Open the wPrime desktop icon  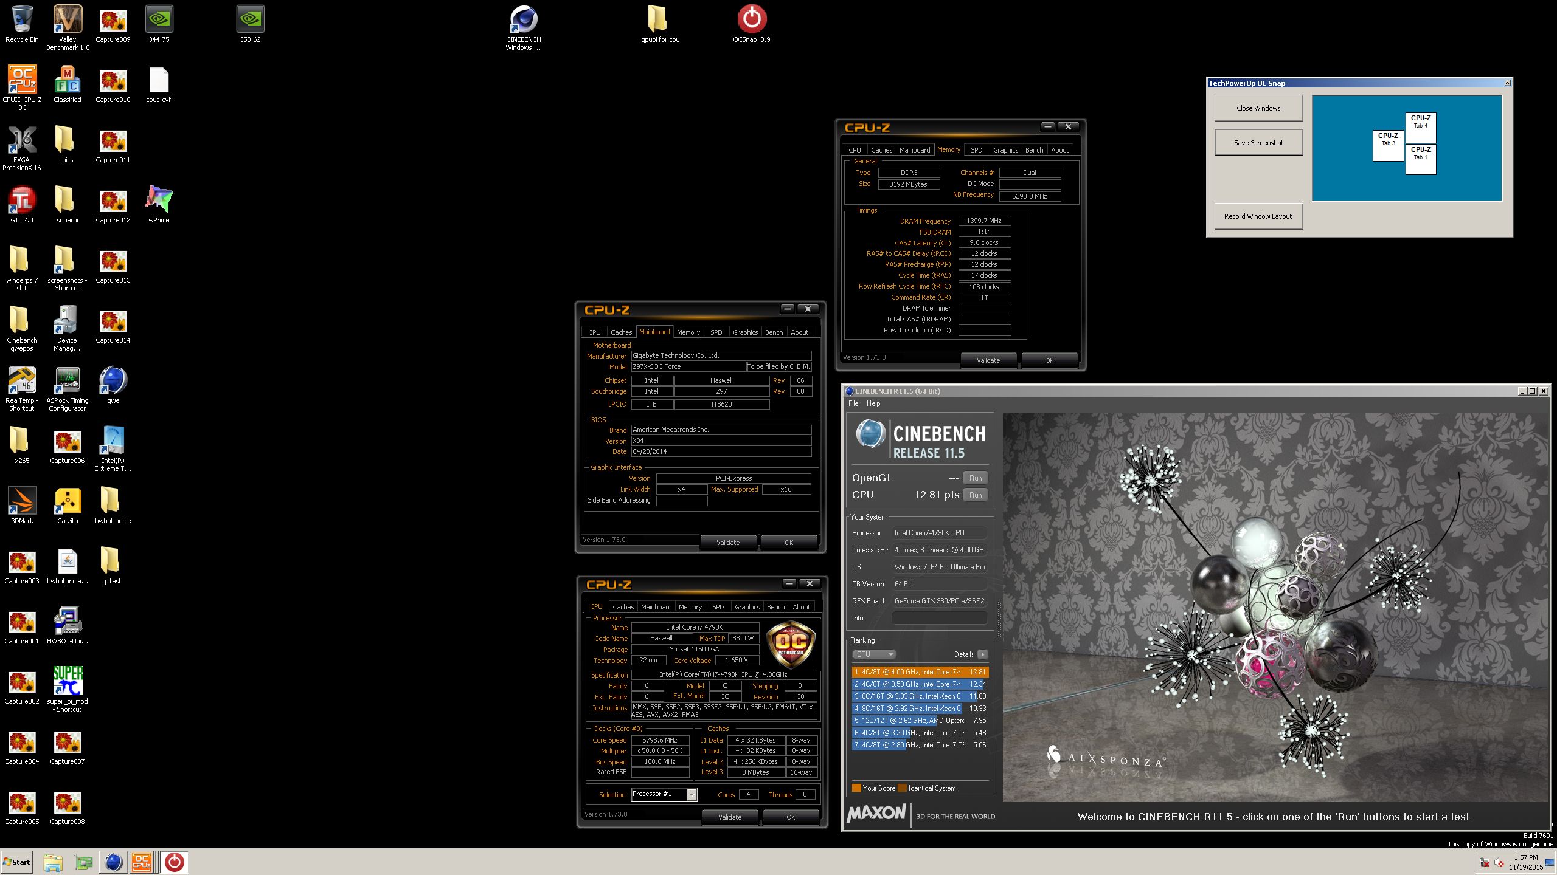tap(159, 205)
